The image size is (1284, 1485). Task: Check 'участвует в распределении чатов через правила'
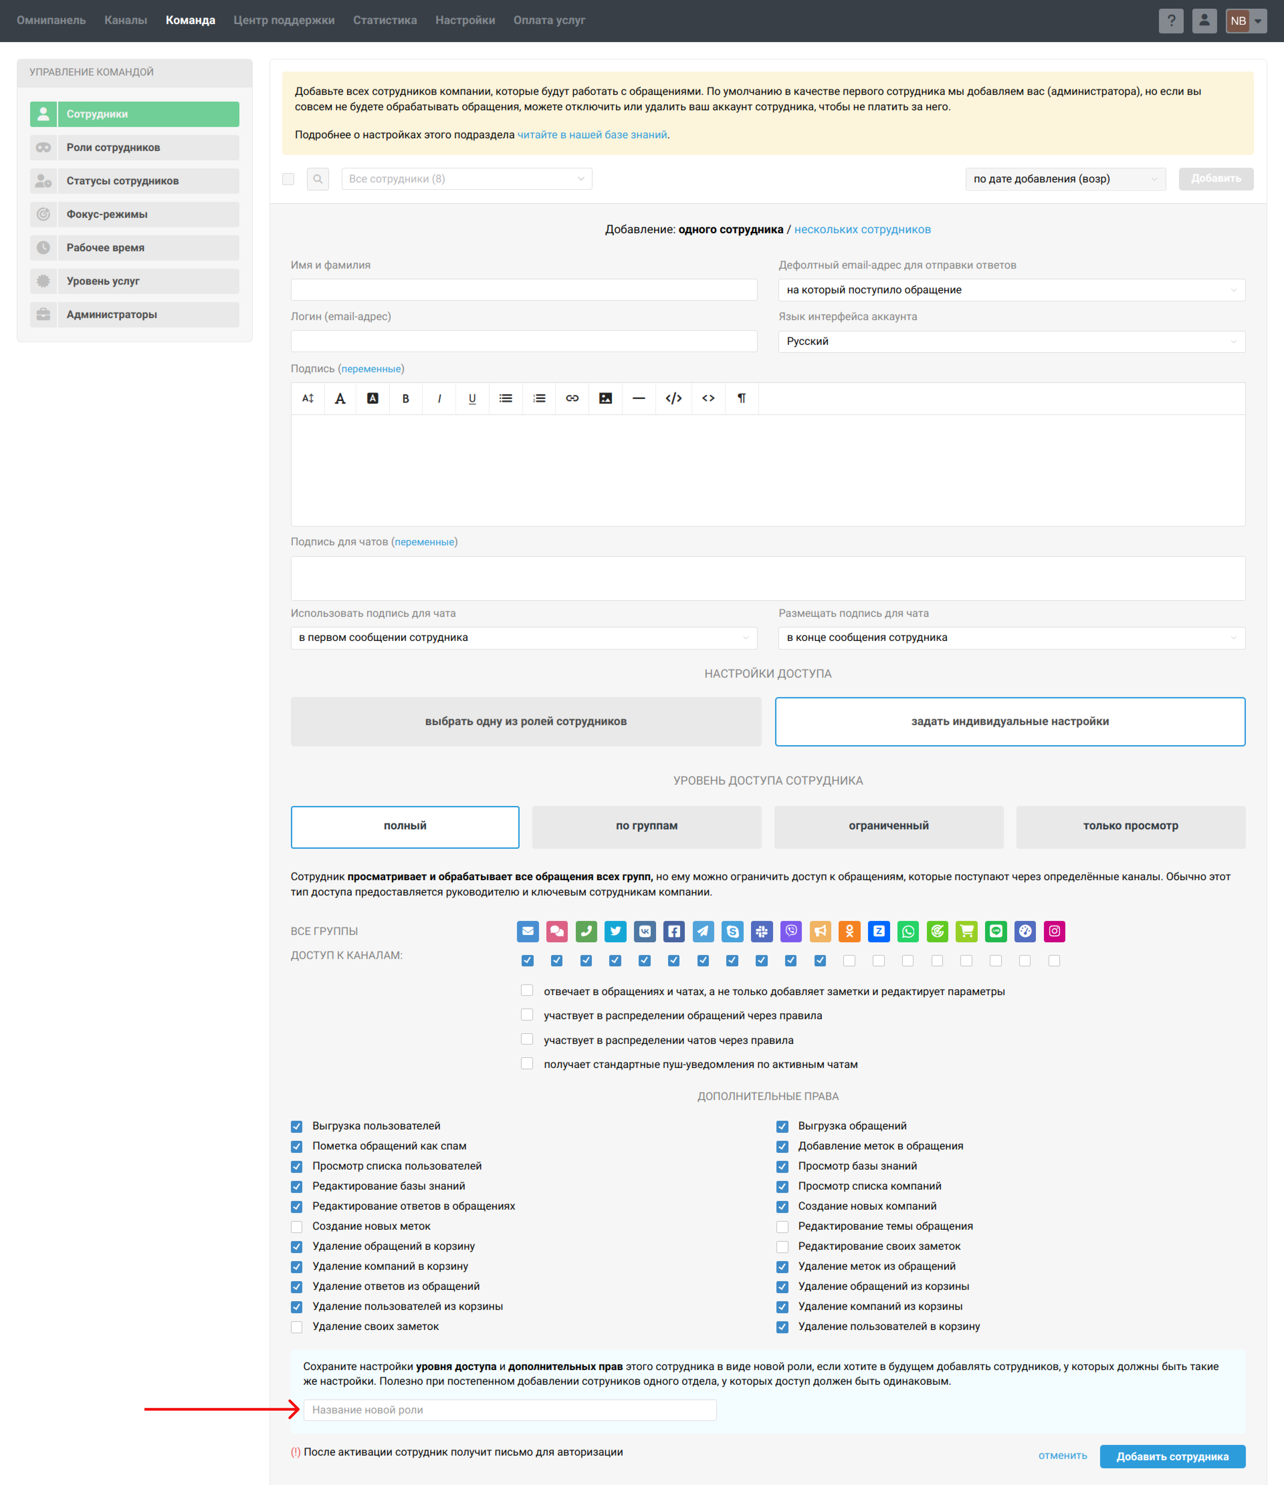pos(527,1039)
